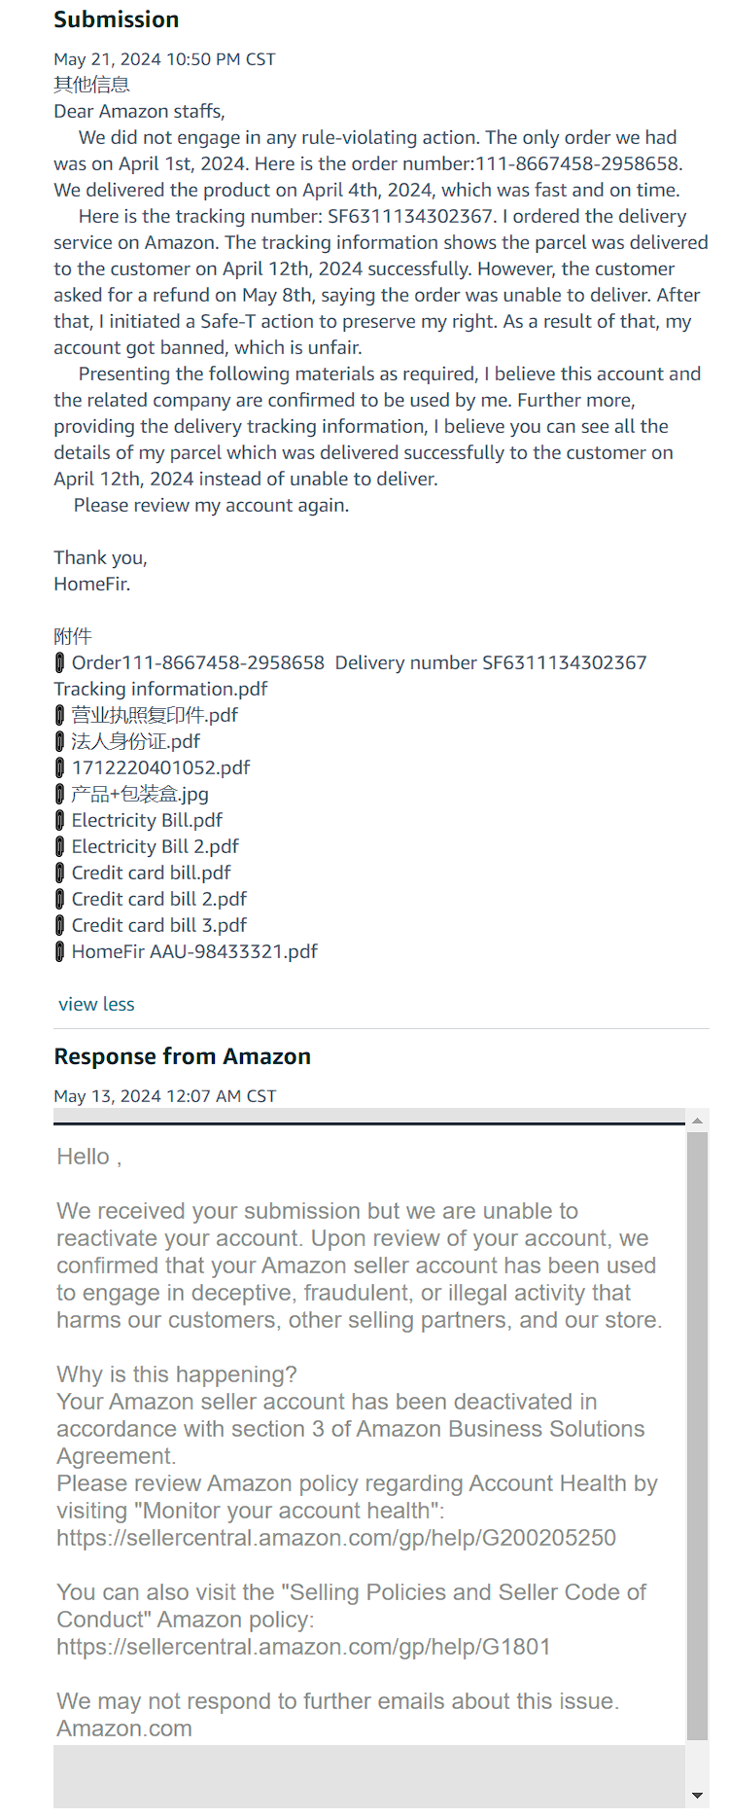Click scrollbar up arrow in Amazon response

697,1121
